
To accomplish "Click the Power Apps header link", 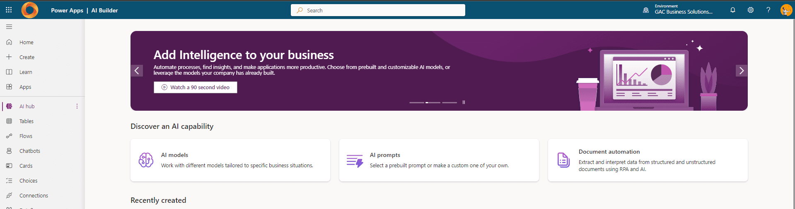I will point(67,10).
